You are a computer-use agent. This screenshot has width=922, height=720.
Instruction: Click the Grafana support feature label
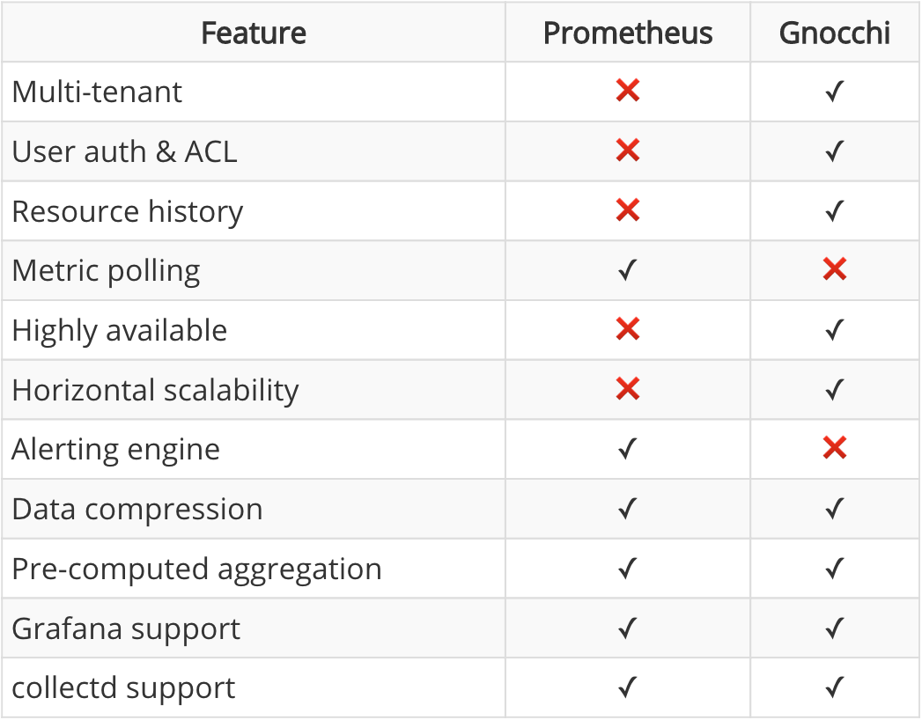pyautogui.click(x=126, y=629)
